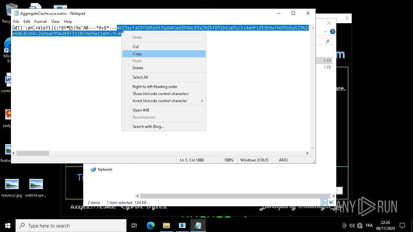Close the background Explorer window
This screenshot has height=232, width=413.
329,23
